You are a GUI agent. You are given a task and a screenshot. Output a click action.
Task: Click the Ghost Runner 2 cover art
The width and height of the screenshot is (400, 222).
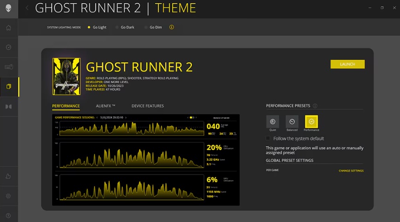click(66, 77)
